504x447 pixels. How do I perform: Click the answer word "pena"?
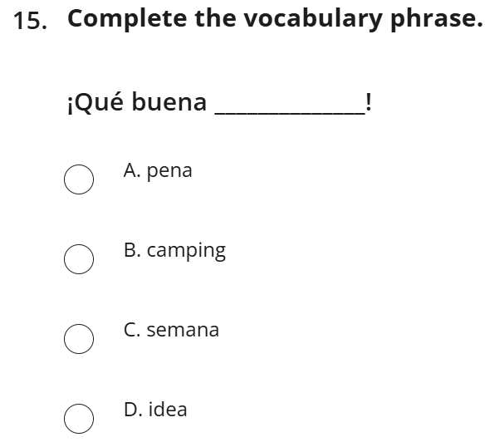click(169, 171)
